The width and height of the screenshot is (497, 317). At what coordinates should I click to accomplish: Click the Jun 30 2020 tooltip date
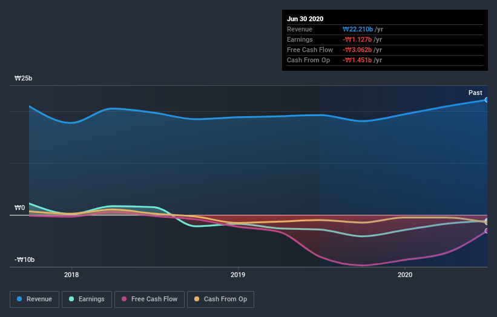(305, 19)
